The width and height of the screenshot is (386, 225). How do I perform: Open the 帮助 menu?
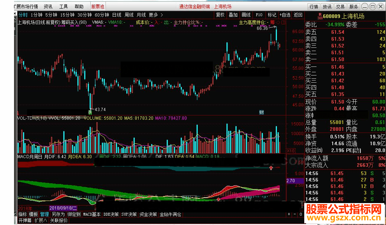[79, 6]
